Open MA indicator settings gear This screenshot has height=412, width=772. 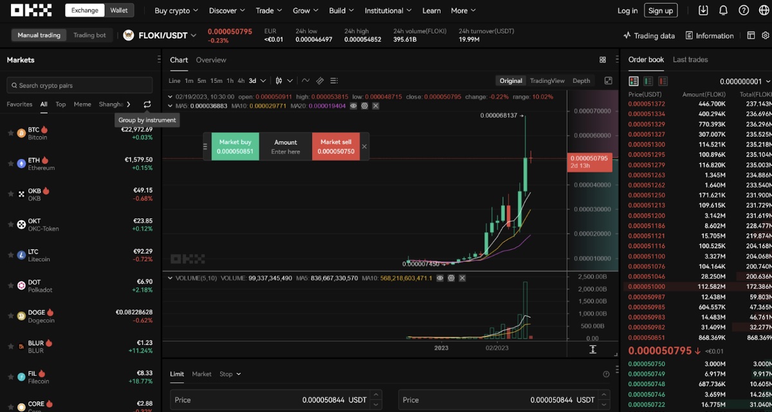pos(365,106)
